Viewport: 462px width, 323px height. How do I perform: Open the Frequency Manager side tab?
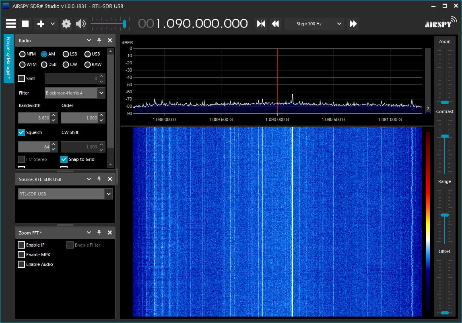pos(8,58)
